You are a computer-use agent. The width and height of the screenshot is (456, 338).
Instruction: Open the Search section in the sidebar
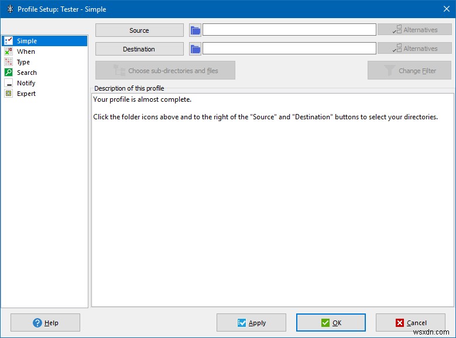[x=44, y=73]
